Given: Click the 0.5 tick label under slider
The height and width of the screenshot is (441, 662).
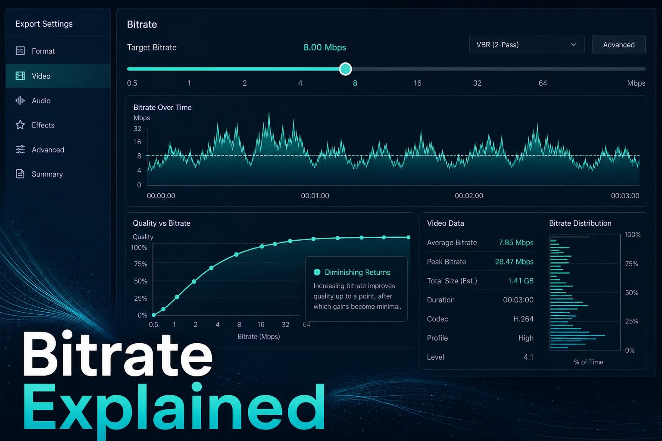Looking at the screenshot, I should (132, 83).
